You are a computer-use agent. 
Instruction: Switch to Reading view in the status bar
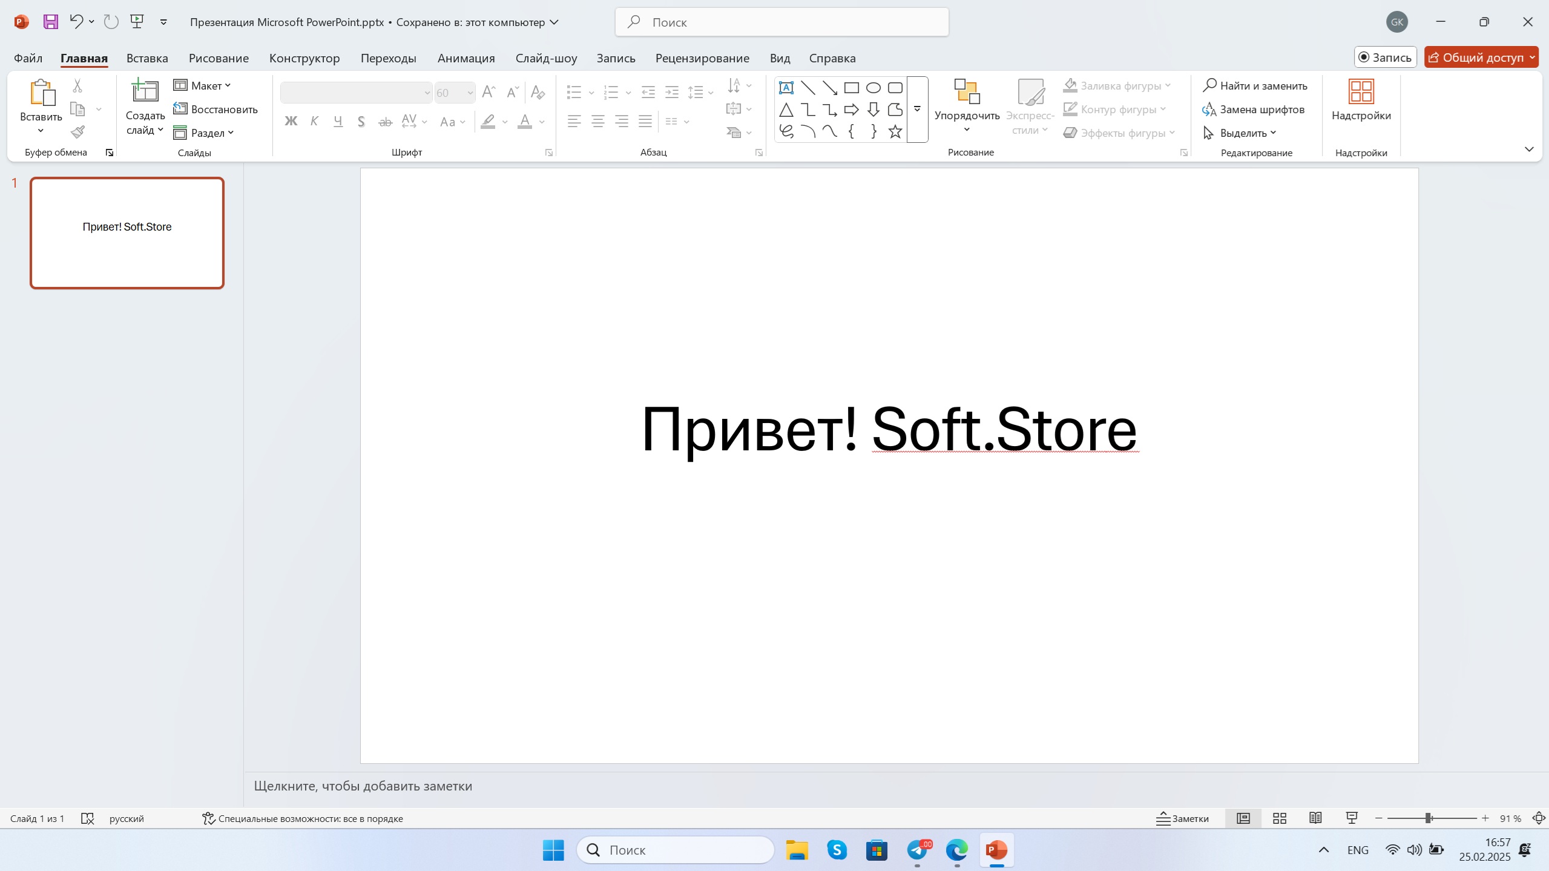[x=1315, y=818]
